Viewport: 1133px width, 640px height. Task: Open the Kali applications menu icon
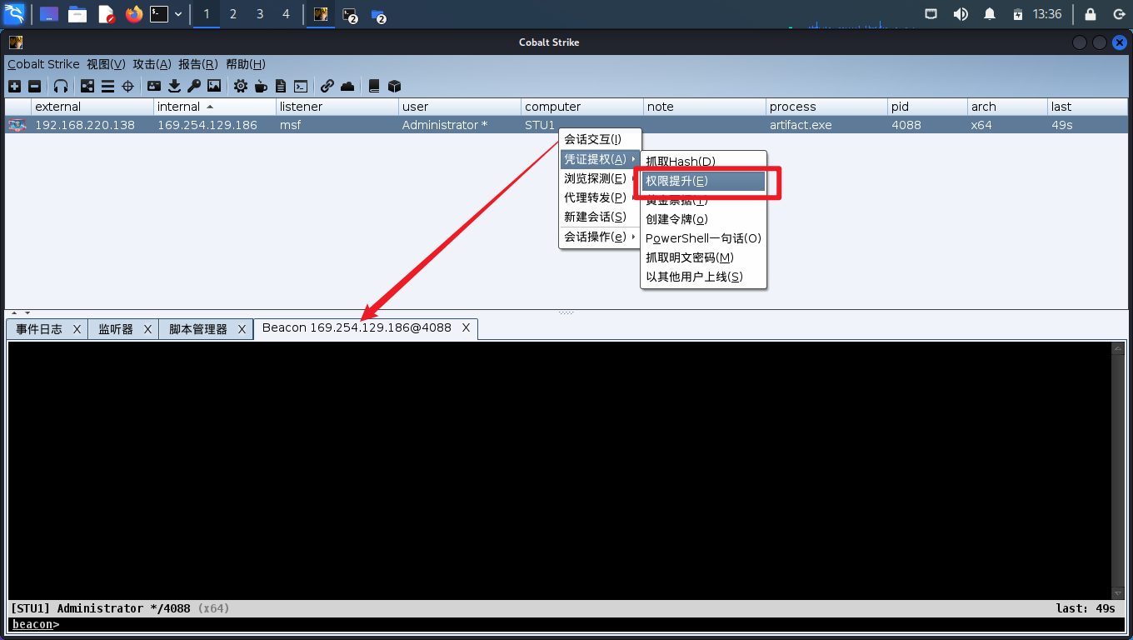[x=14, y=13]
